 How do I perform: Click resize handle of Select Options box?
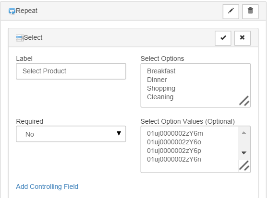point(245,101)
